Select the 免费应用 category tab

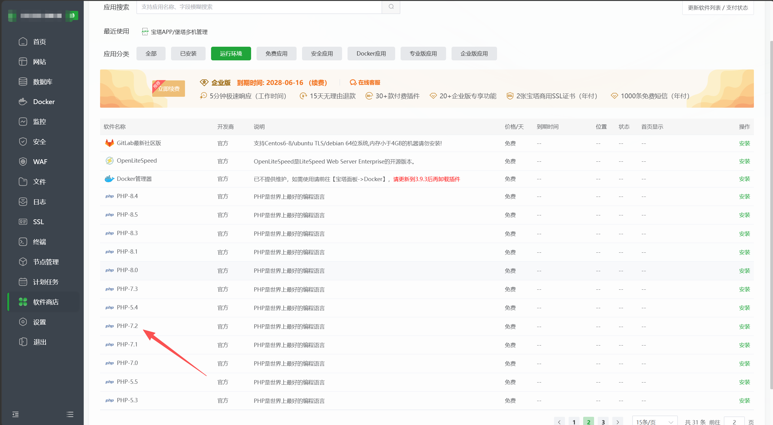(277, 54)
